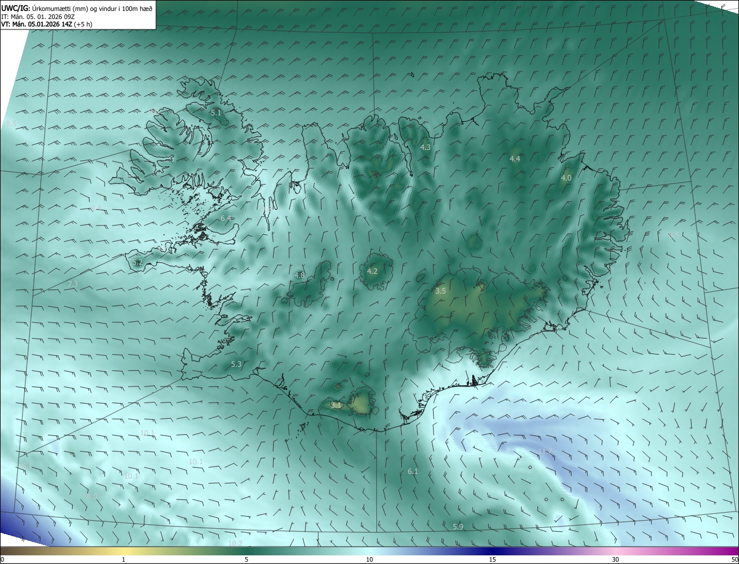This screenshot has width=739, height=564.
Task: Click the color scale tick label 0
Action: coord(2,560)
